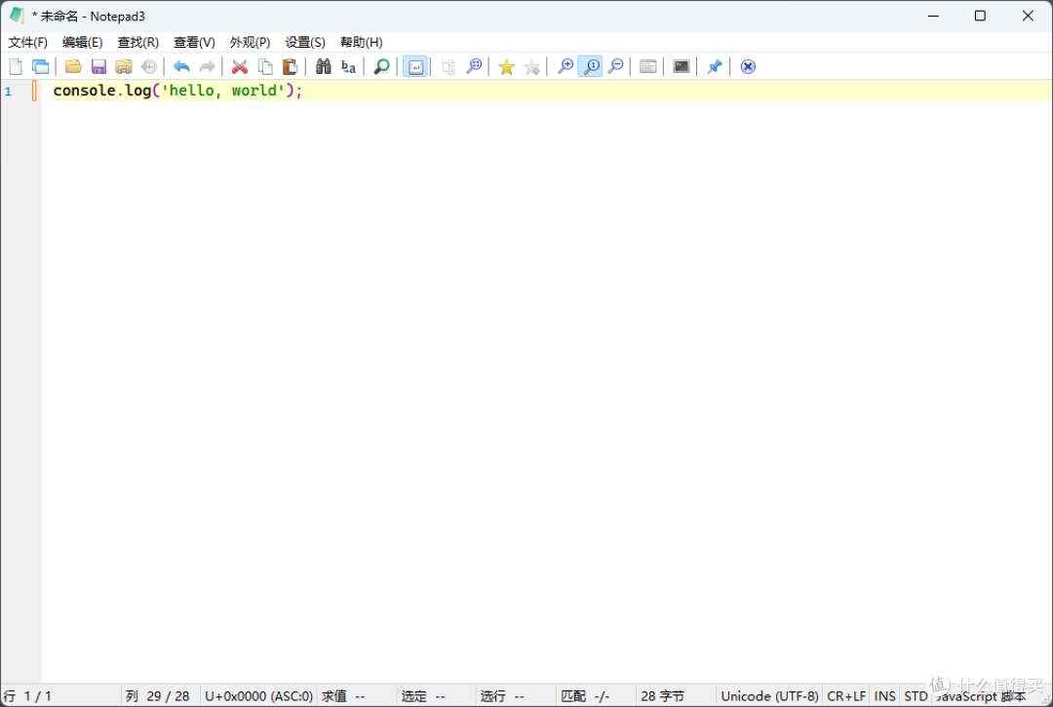Screen dimensions: 1053x707
Task: Click Unicode (UTF-8) encoding in status bar
Action: (x=769, y=696)
